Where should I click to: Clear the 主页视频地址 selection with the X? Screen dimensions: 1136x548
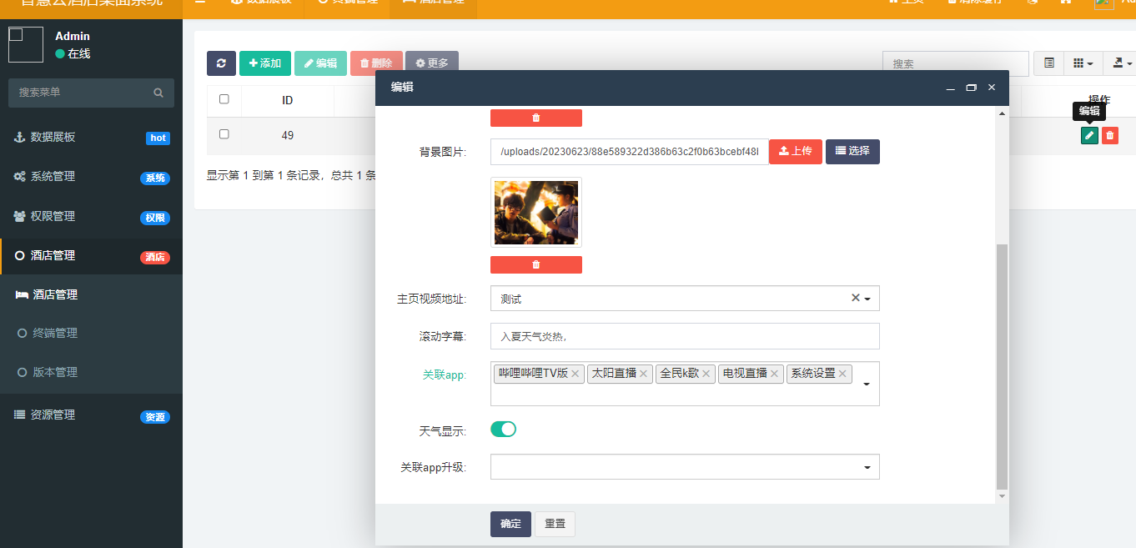(x=855, y=298)
